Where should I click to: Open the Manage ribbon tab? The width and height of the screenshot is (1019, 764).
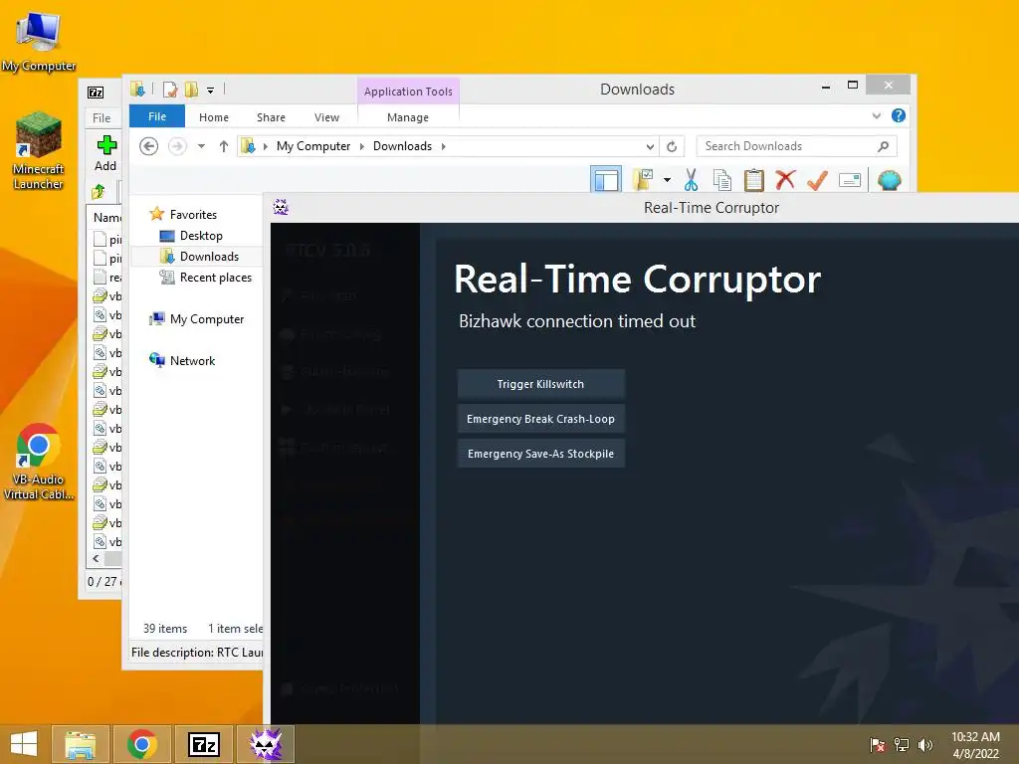[408, 117]
